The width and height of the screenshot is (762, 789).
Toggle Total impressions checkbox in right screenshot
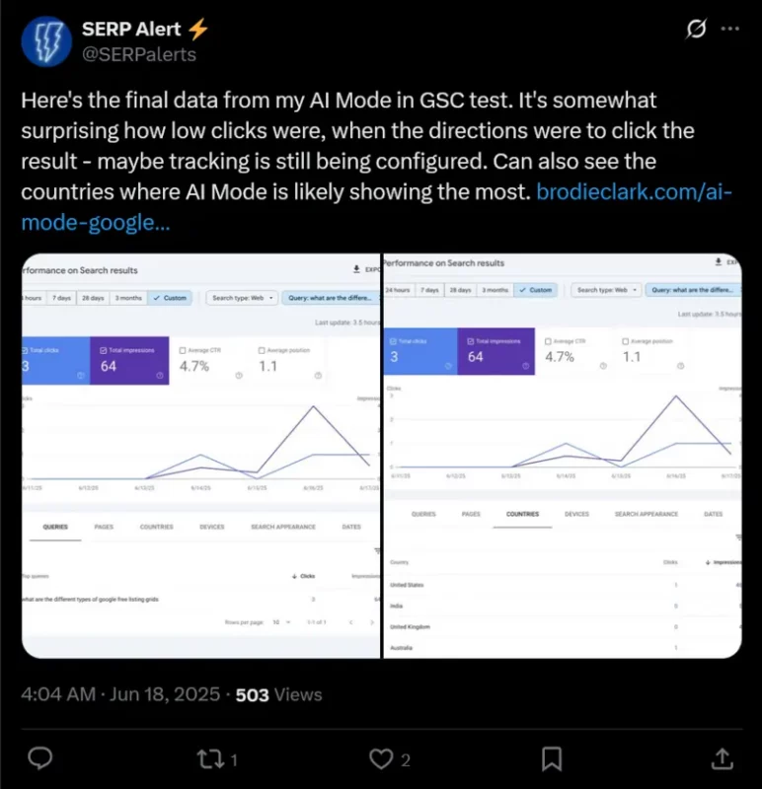point(471,341)
